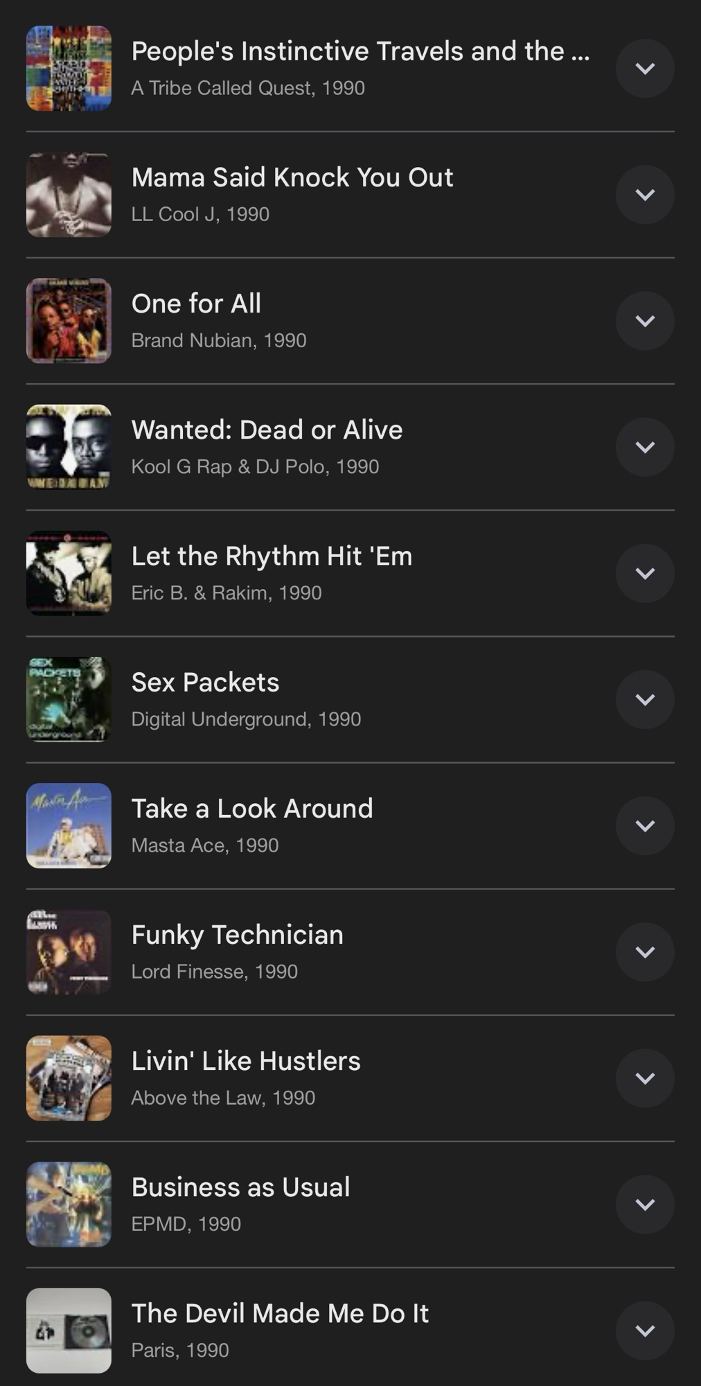Select the Funky Technician title text
Viewport: 701px width, 1386px height.
pos(237,935)
